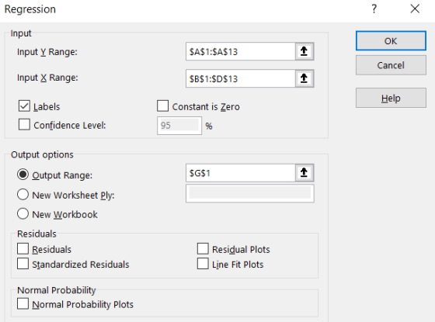This screenshot has height=322, width=435.
Task: Click the OK button
Action: (x=391, y=40)
